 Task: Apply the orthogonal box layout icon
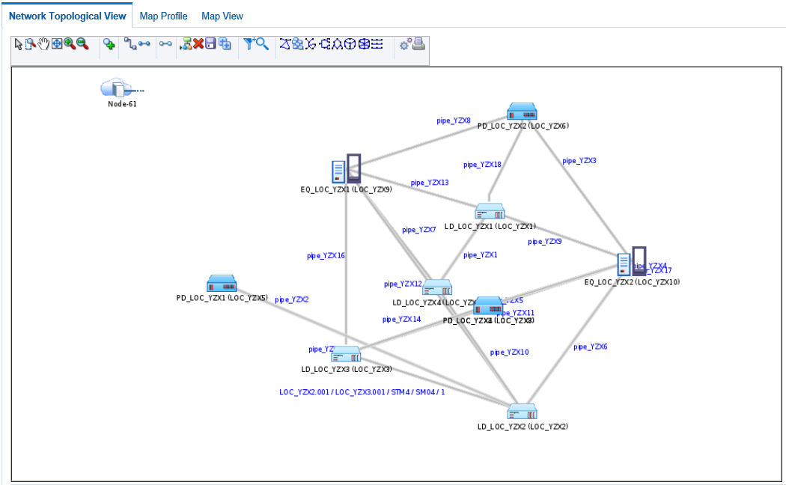[324, 44]
